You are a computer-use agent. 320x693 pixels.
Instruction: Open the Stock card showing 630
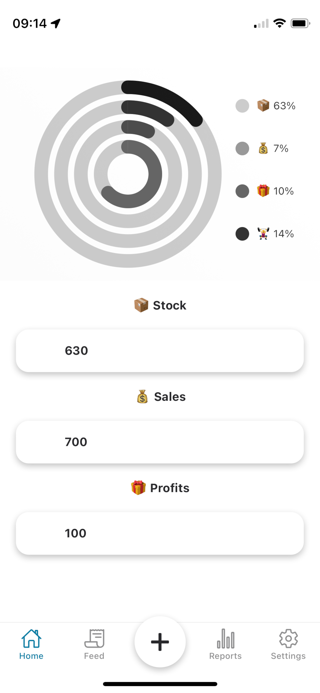(x=160, y=351)
